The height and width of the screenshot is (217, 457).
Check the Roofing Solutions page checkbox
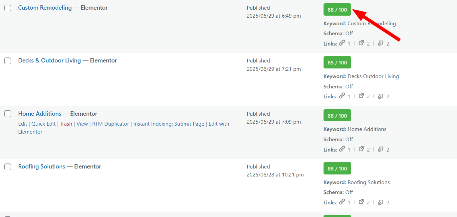[8, 167]
